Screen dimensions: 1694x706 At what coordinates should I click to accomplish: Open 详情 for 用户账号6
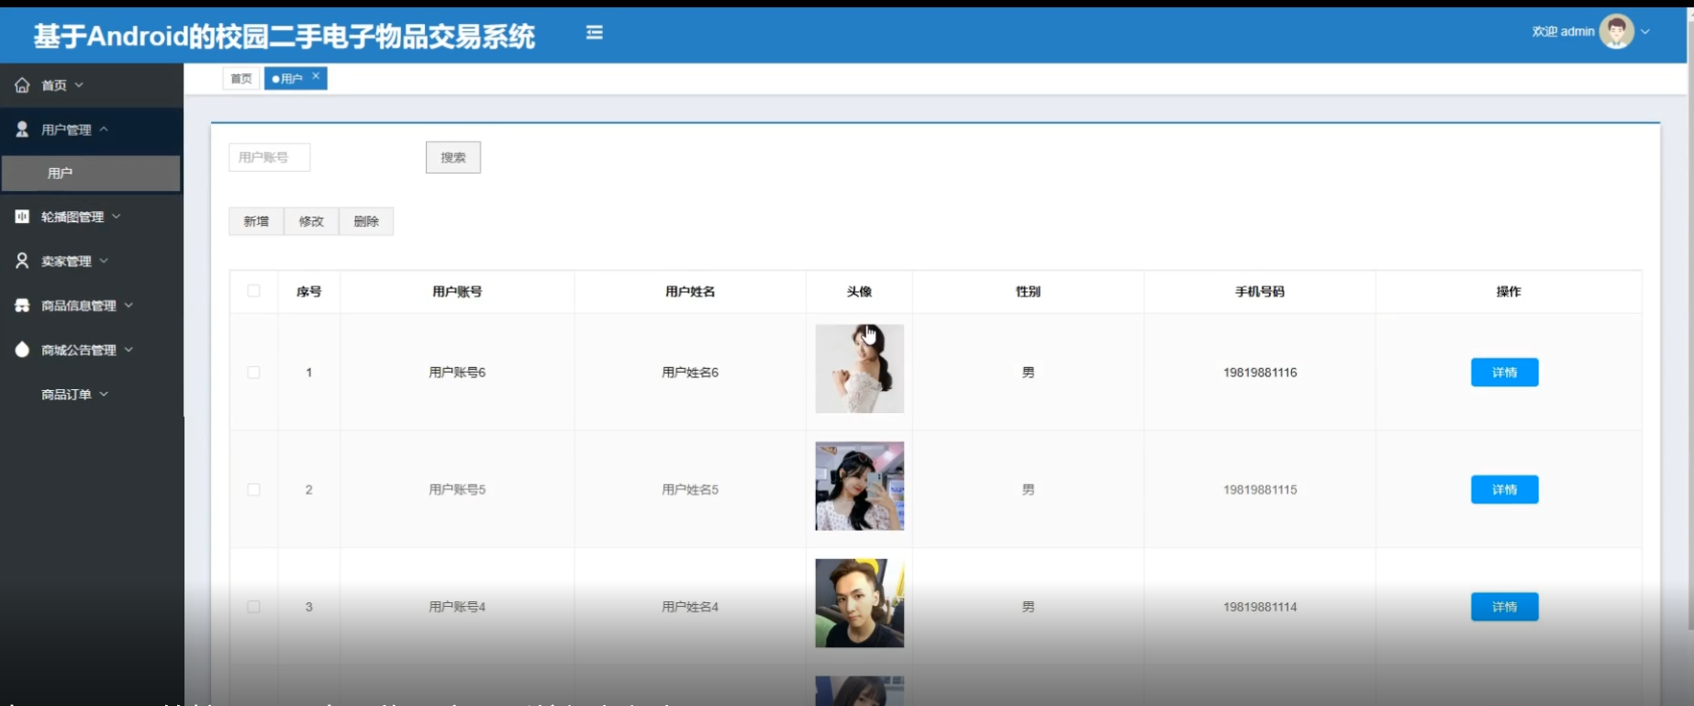tap(1504, 373)
